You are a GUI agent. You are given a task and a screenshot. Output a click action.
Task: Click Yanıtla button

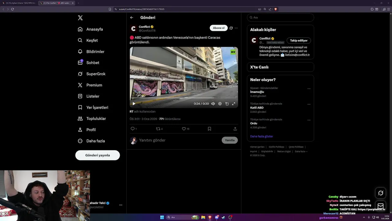pyautogui.click(x=230, y=140)
